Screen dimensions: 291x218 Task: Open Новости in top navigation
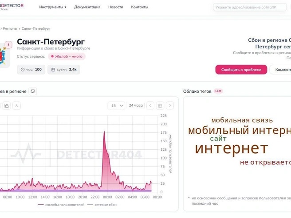[x=116, y=7]
